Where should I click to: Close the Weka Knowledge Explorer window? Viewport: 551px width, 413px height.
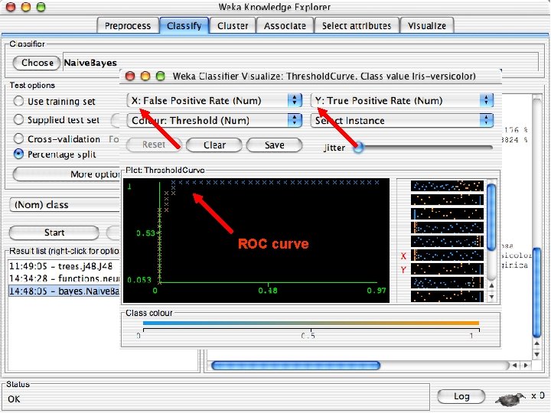[11, 6]
